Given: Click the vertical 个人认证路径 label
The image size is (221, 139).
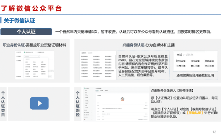Looking at the screenshot, I should (x=78, y=104).
